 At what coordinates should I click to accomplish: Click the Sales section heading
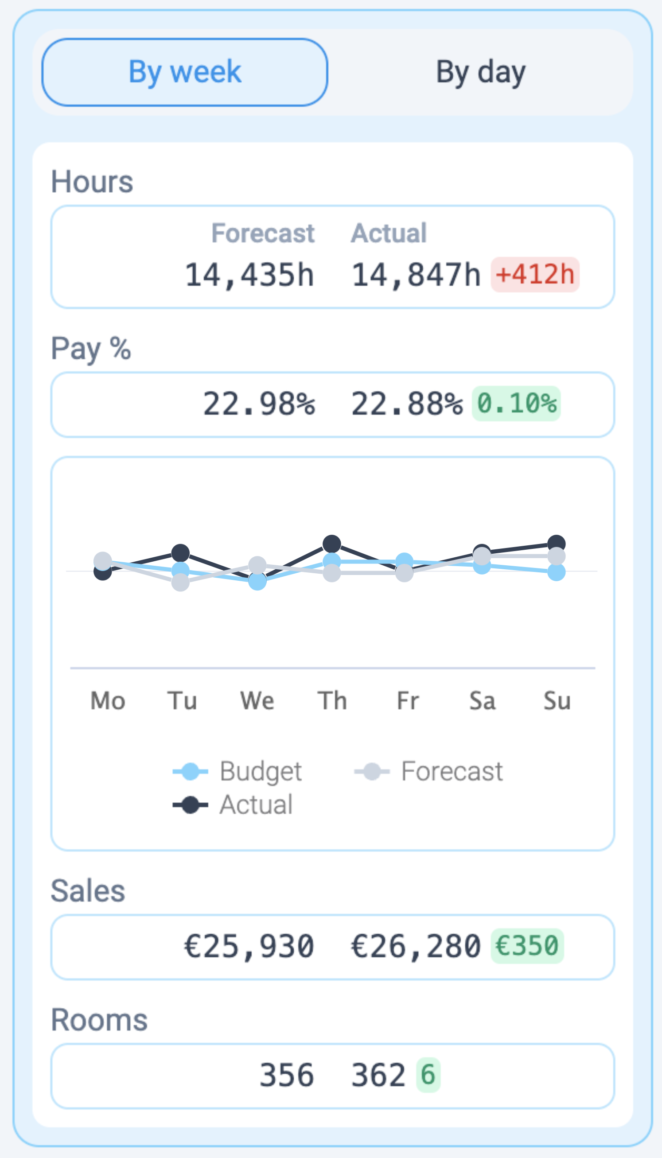coord(88,890)
